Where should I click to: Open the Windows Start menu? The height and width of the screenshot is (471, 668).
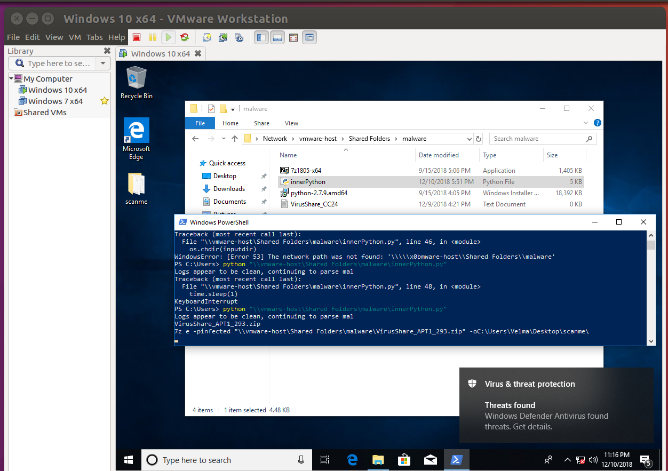(x=129, y=460)
